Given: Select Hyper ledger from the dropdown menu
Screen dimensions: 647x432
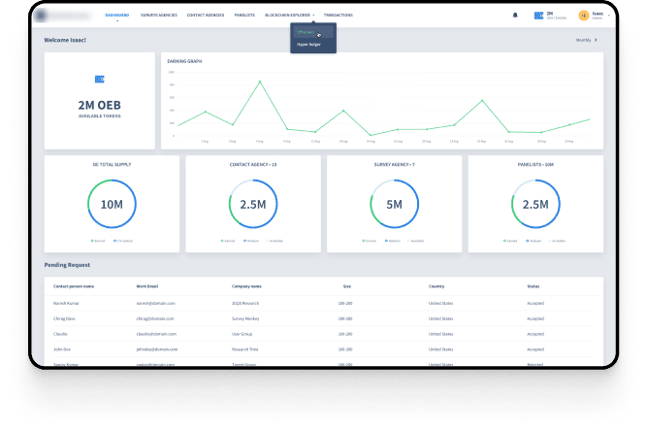Looking at the screenshot, I should click(307, 46).
